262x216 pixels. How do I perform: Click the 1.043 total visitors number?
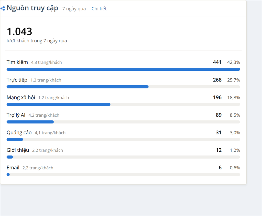(19, 32)
